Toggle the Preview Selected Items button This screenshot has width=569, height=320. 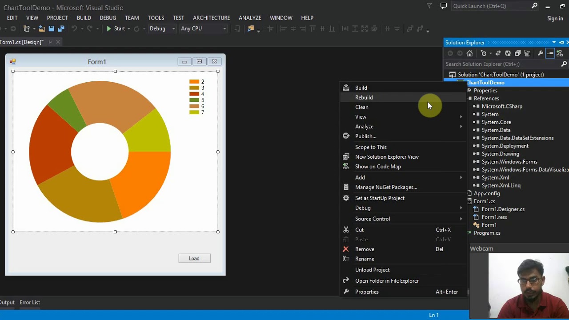[550, 53]
